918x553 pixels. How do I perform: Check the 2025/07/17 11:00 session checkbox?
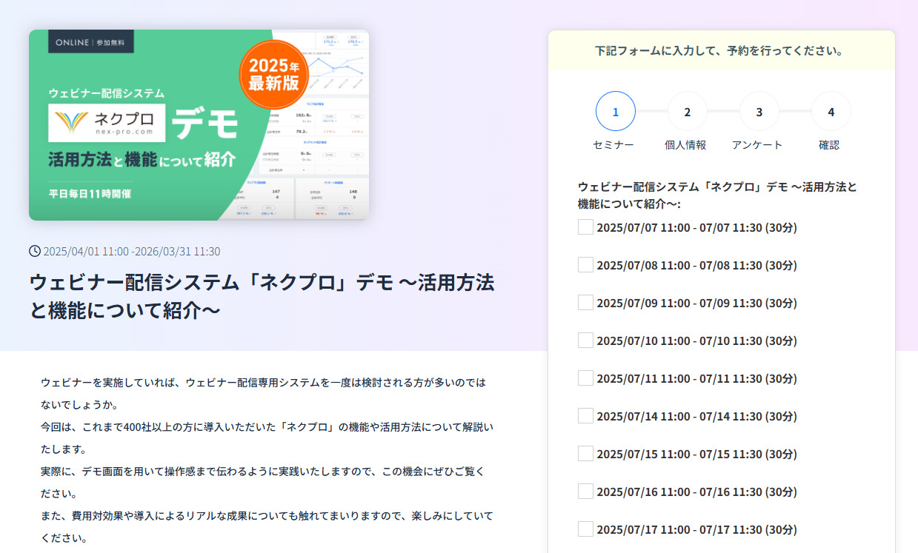[x=585, y=529]
